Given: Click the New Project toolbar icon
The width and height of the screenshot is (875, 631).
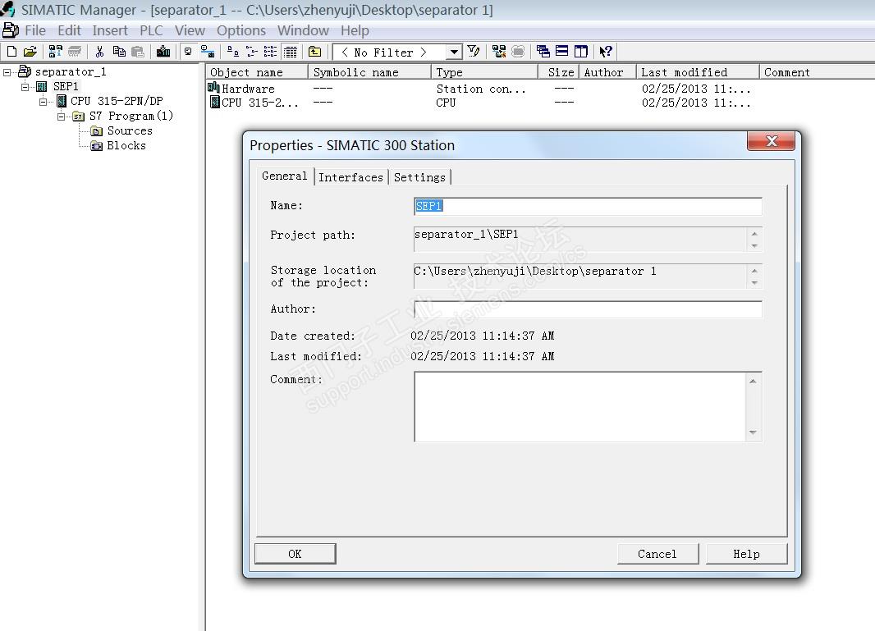Looking at the screenshot, I should tap(11, 52).
